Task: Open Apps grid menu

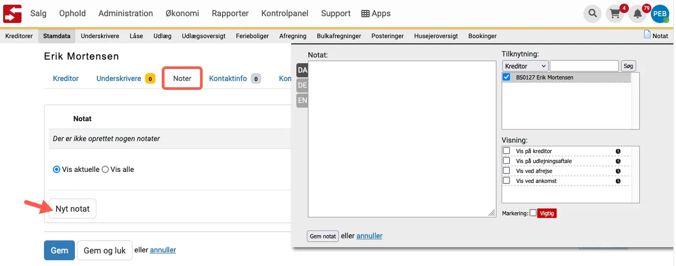Action: tap(376, 14)
